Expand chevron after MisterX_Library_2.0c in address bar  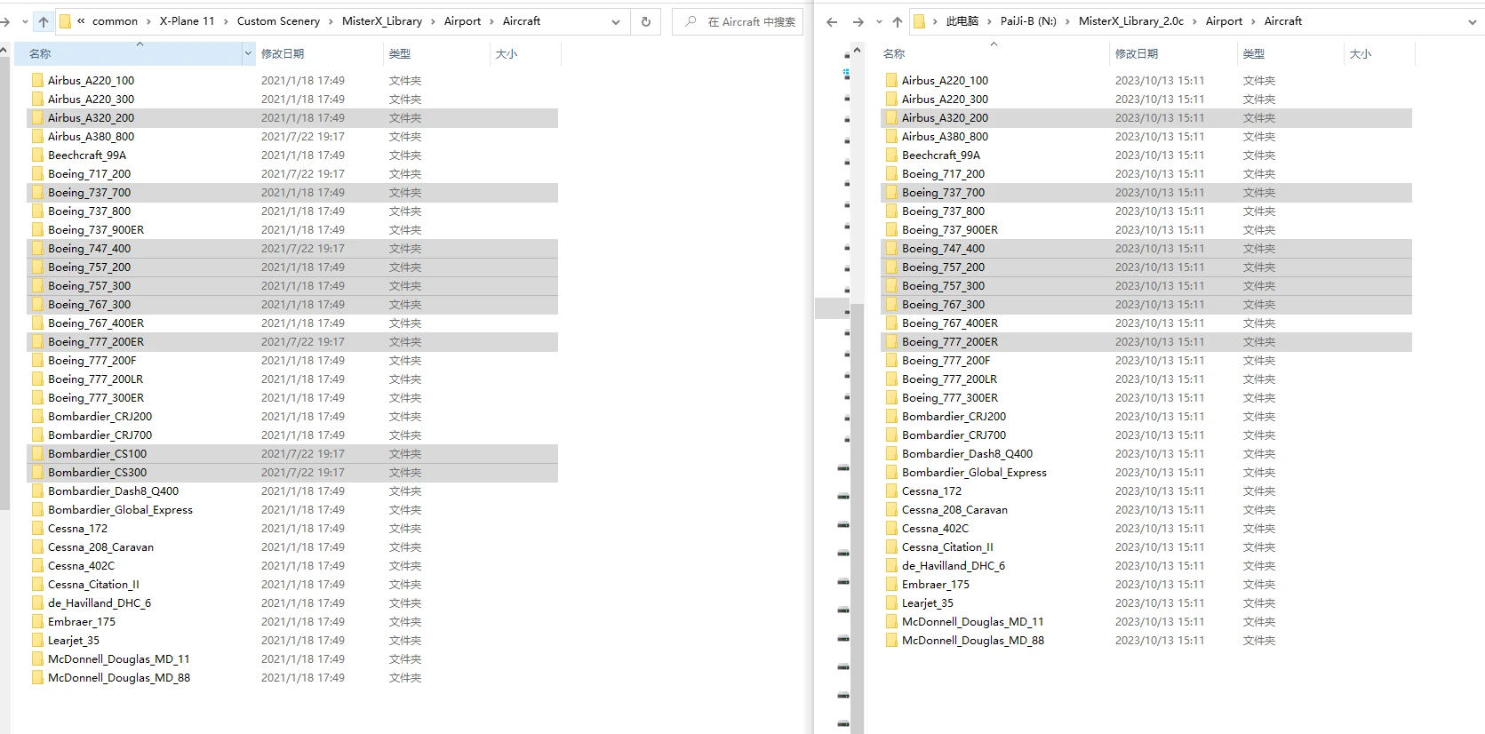point(1195,21)
